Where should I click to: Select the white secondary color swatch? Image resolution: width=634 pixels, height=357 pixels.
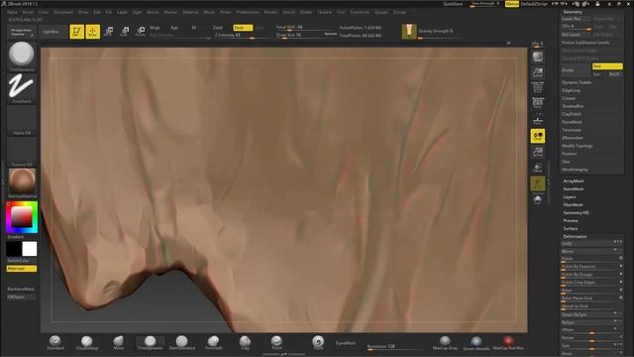pyautogui.click(x=29, y=249)
